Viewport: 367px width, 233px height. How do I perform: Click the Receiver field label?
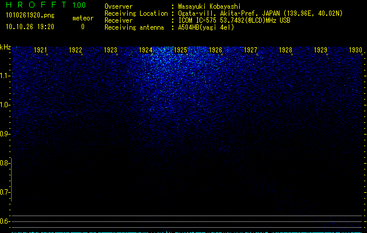(x=118, y=20)
